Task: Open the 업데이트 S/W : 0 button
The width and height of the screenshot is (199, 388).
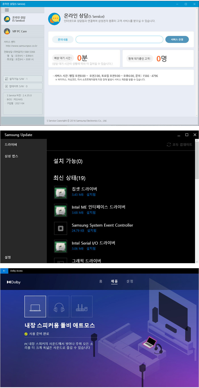Action: coord(23,86)
